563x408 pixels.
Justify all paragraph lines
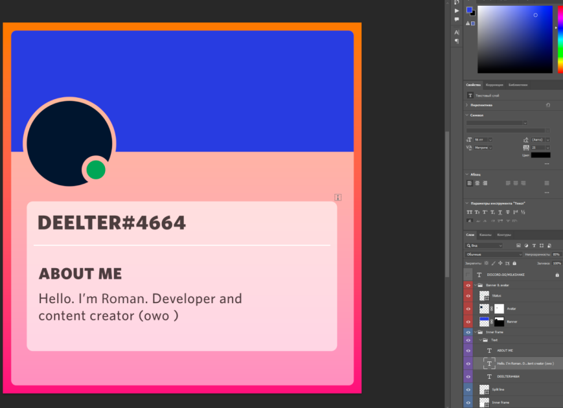click(547, 183)
